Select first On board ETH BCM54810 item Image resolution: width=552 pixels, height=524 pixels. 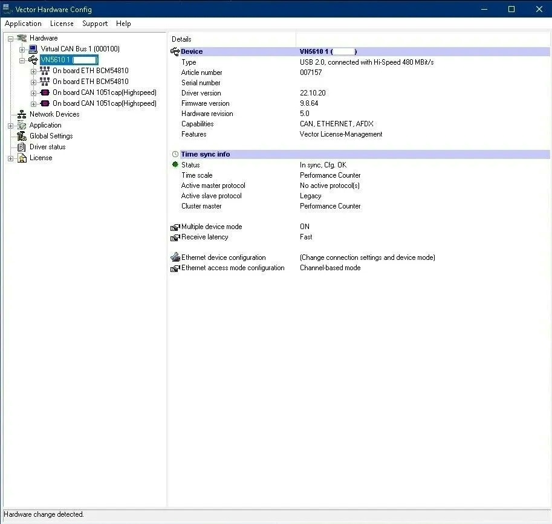click(x=91, y=71)
